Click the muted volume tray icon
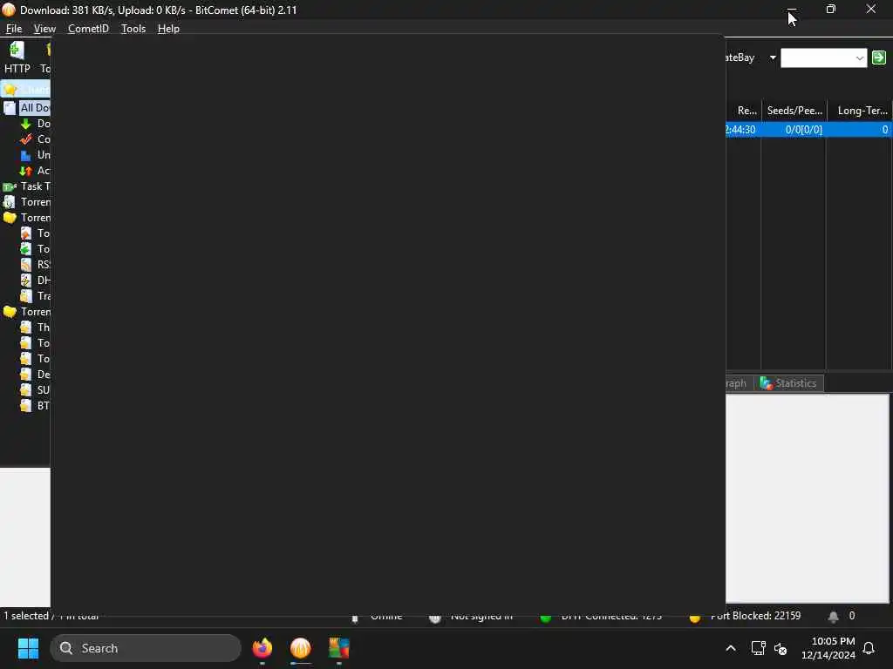 [x=781, y=648]
